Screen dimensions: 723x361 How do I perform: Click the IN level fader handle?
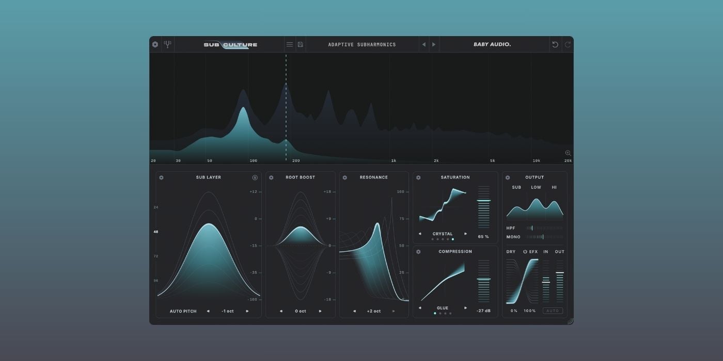point(546,282)
